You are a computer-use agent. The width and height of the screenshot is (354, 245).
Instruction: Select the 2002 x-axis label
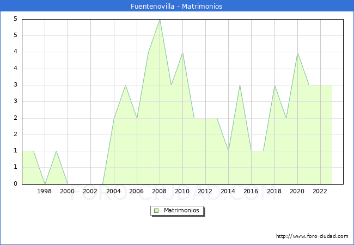90,191
